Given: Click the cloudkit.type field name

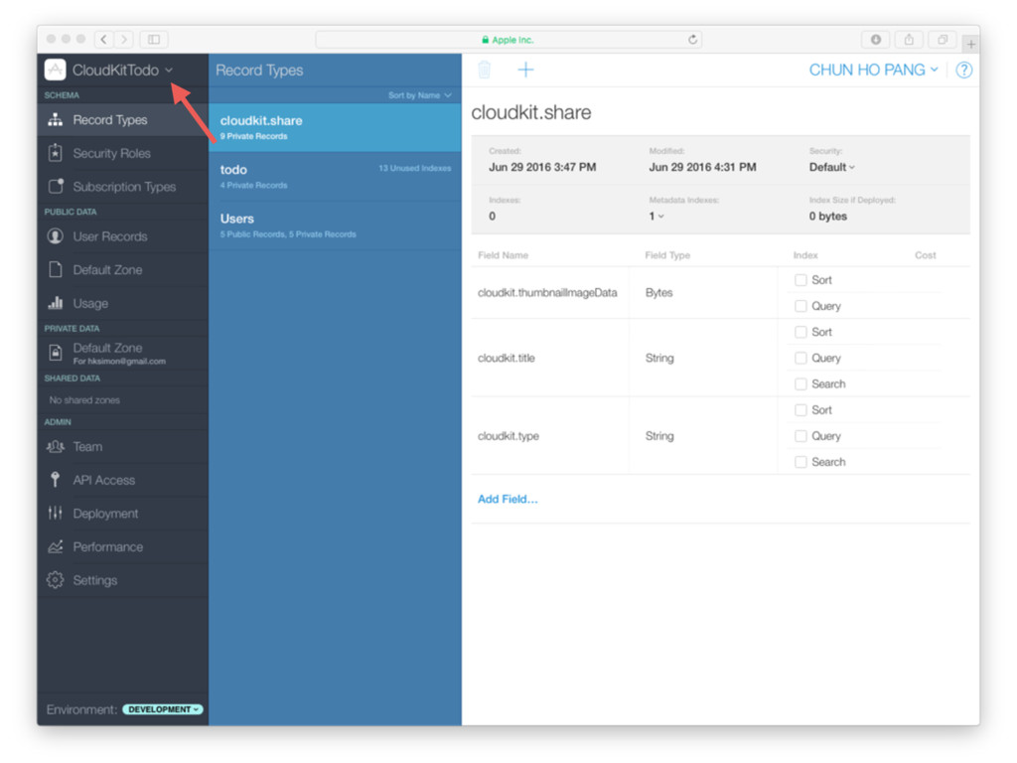Looking at the screenshot, I should 508,436.
